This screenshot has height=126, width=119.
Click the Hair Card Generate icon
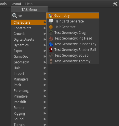coord(51,21)
